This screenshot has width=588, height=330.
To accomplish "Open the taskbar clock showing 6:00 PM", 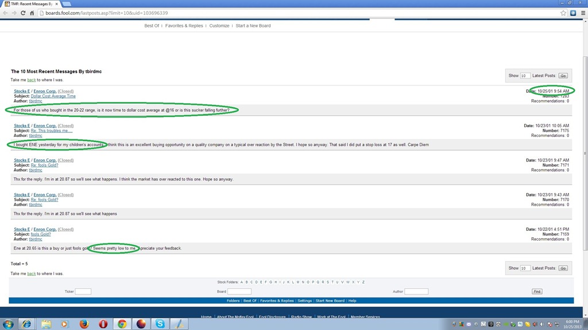I will (x=572, y=324).
